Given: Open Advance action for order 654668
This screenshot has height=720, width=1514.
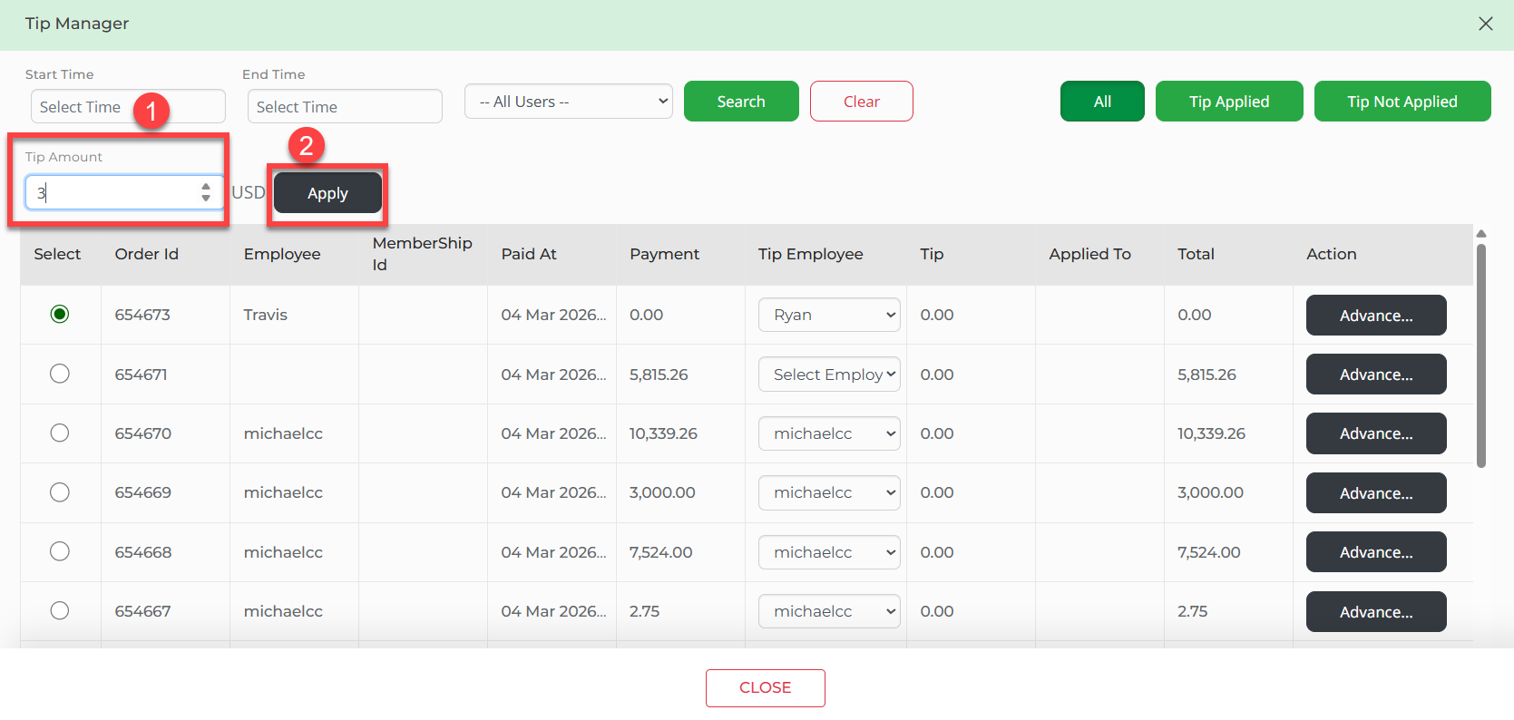Looking at the screenshot, I should click(1375, 552).
